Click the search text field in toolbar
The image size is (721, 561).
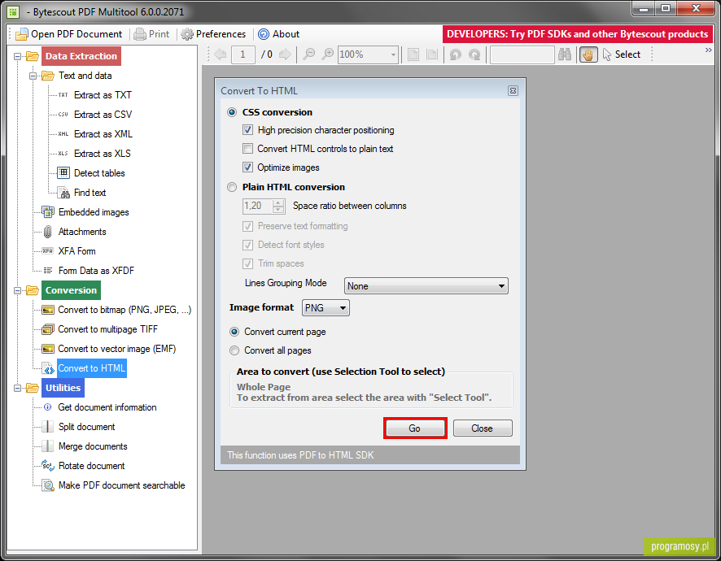point(522,54)
